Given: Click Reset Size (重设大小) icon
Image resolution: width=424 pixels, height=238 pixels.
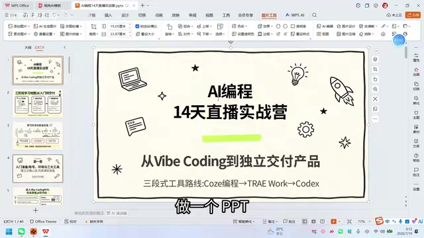Looking at the screenshot, I should (x=138, y=34).
